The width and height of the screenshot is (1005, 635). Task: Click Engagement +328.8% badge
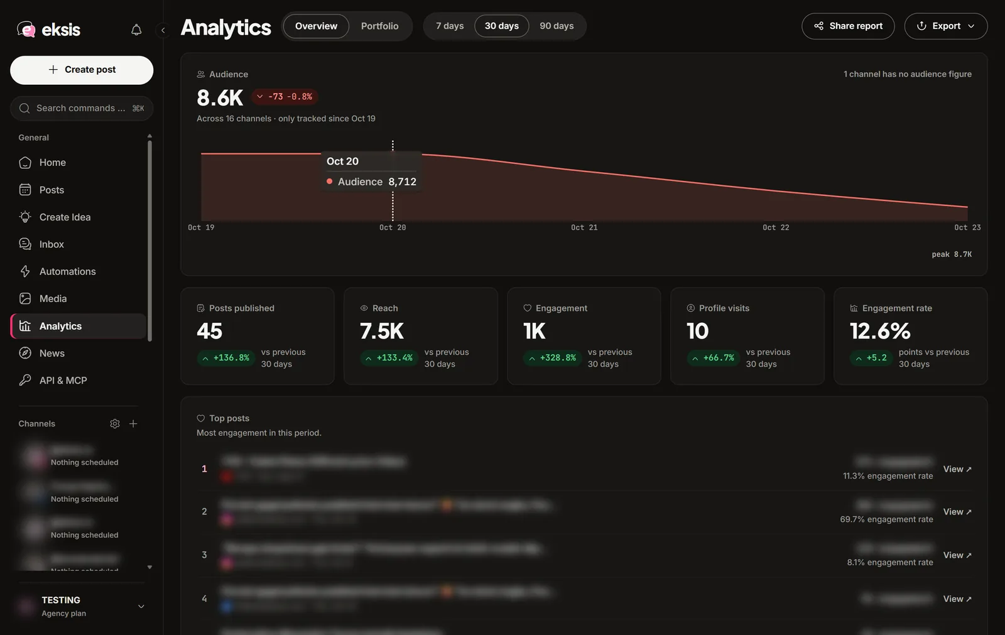tap(553, 358)
